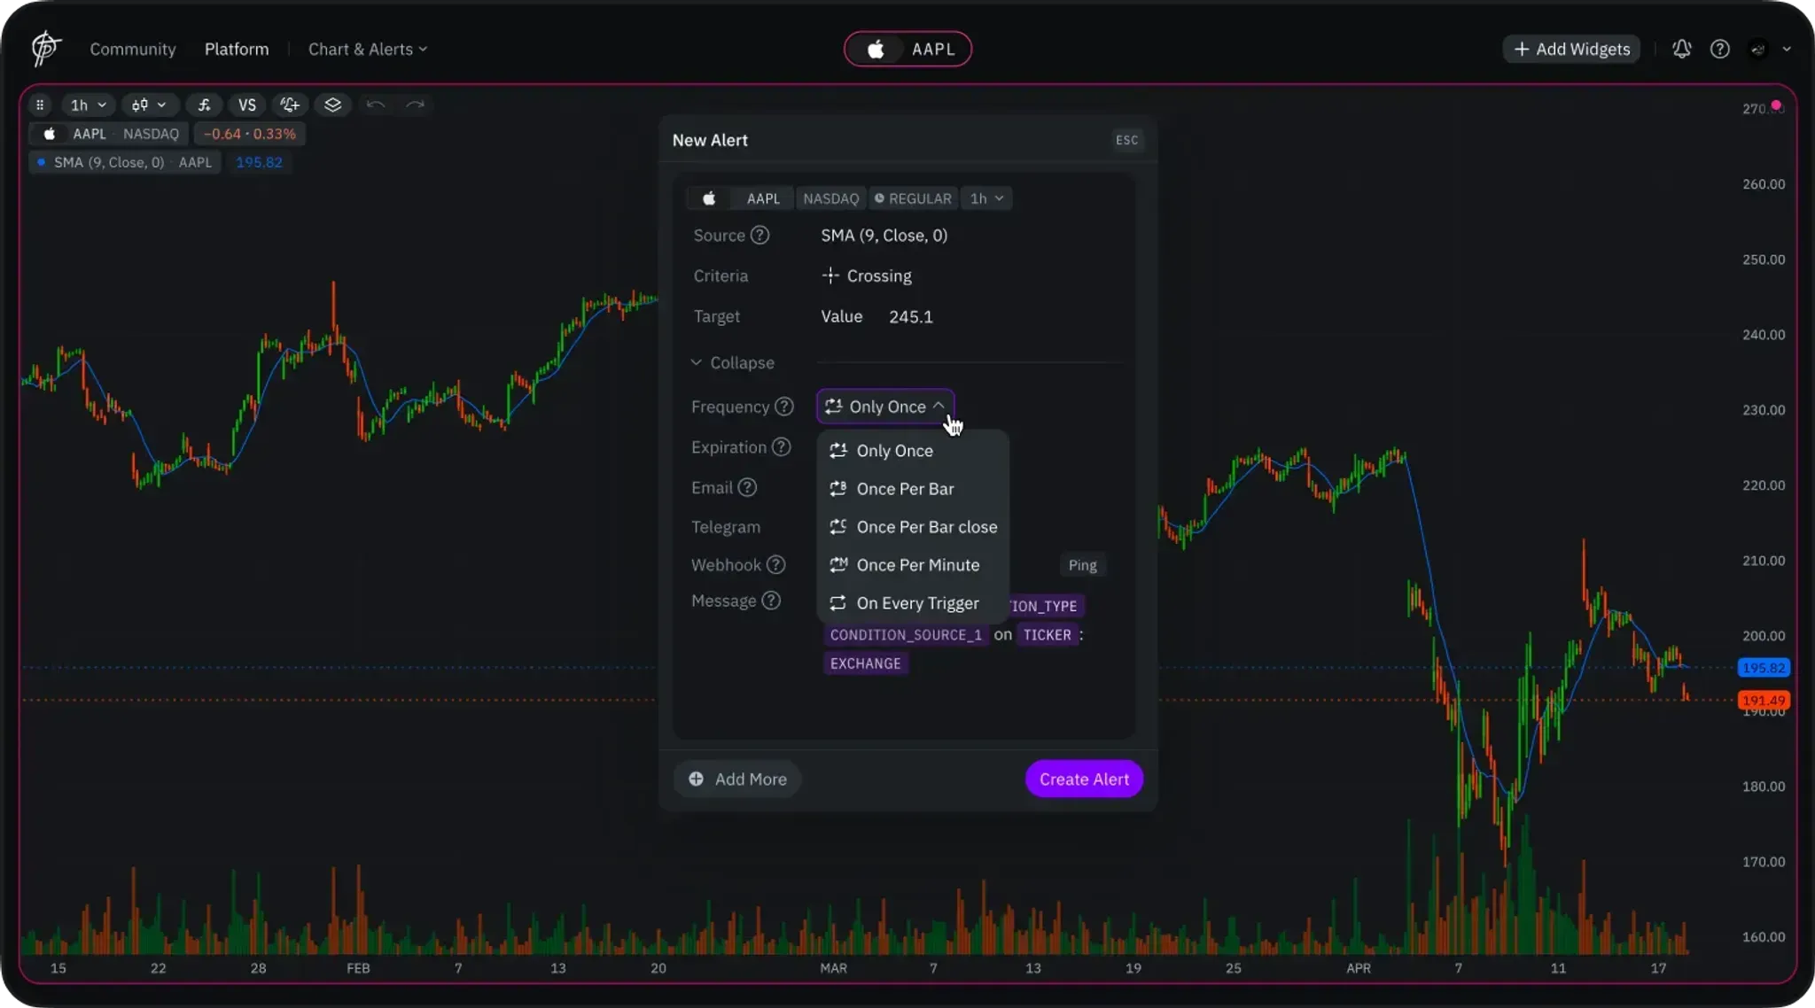Click the add alert bell icon
This screenshot has width=1815, height=1008.
(x=290, y=105)
